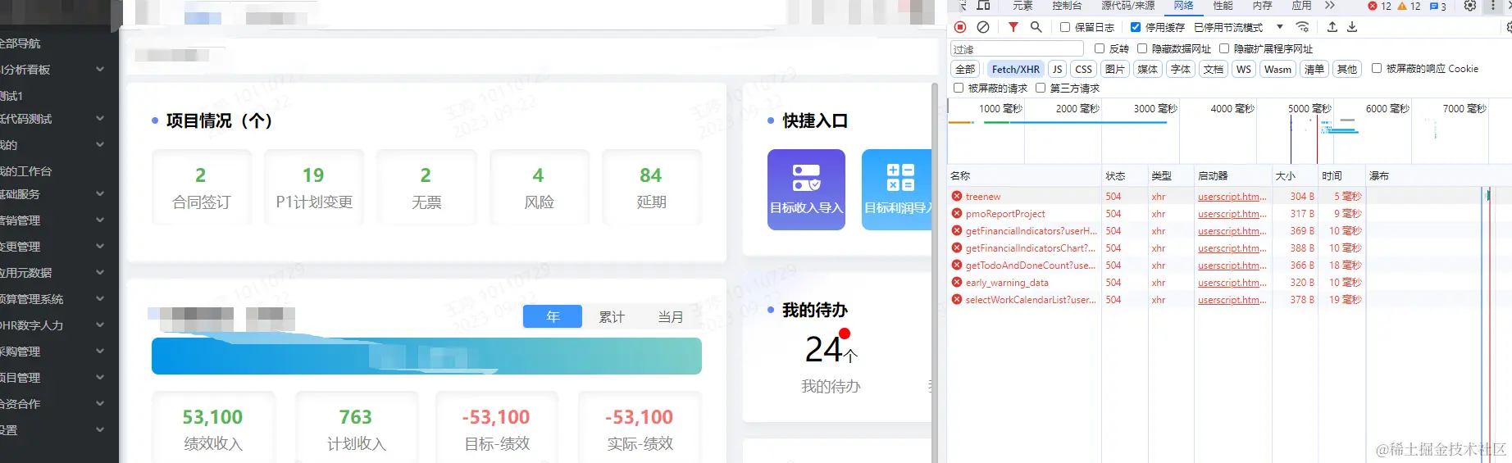Open 目标利润导入 shortcut tile

(x=897, y=189)
